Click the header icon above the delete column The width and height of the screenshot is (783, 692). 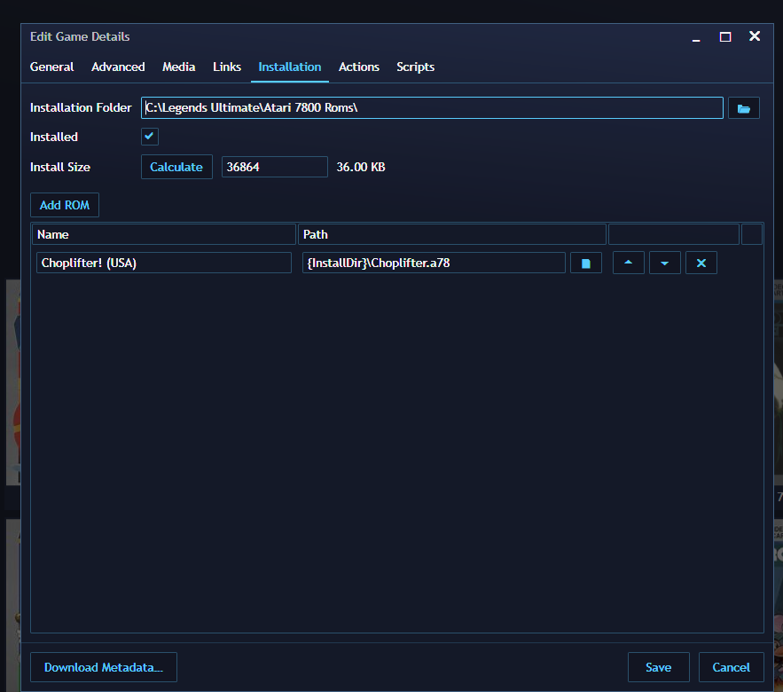[x=752, y=233]
